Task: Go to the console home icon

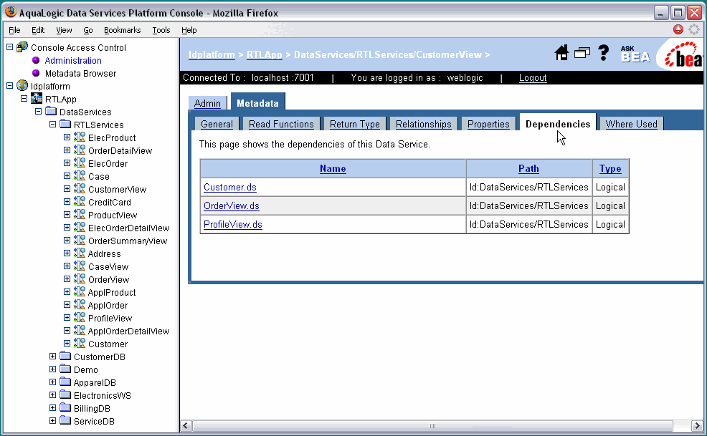Action: click(x=561, y=53)
